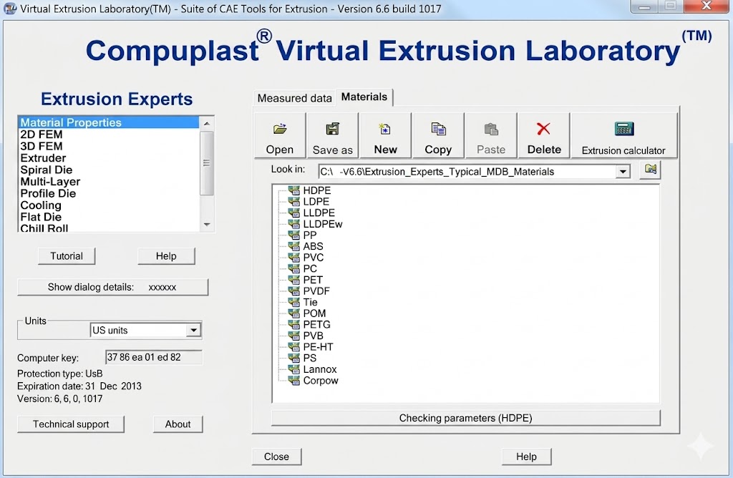Screen dimensions: 733x478
Task: Select 2D FEM in the experts list
Action: point(109,135)
